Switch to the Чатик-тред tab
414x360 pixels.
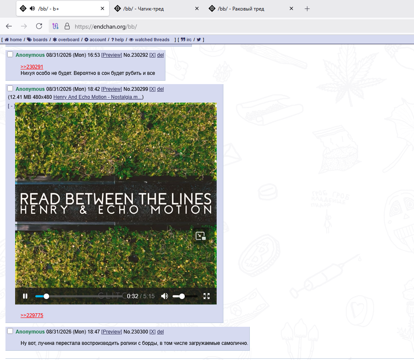tap(143, 9)
